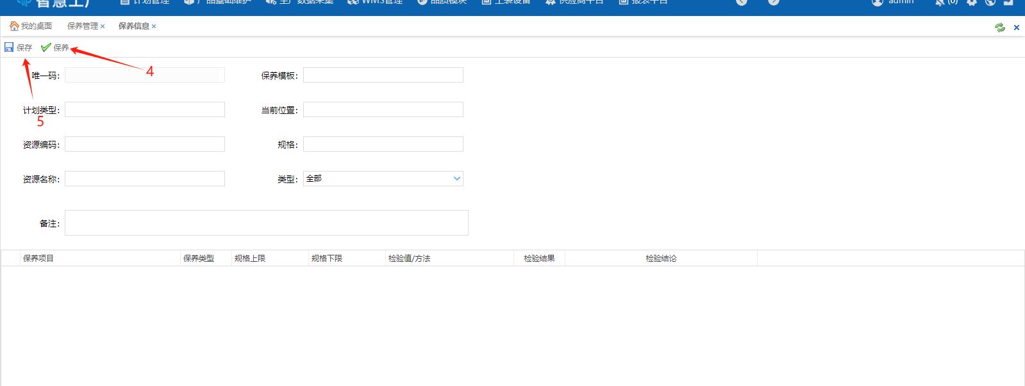
Task: Close the 保养管理 tab with its x
Action: 103,26
